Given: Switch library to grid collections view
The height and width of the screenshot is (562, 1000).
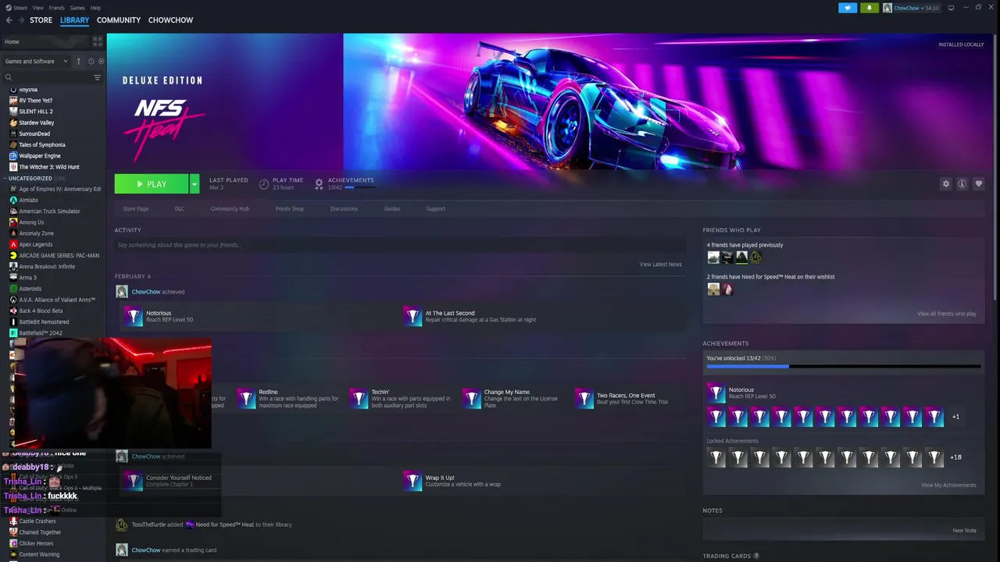Looking at the screenshot, I should [98, 41].
